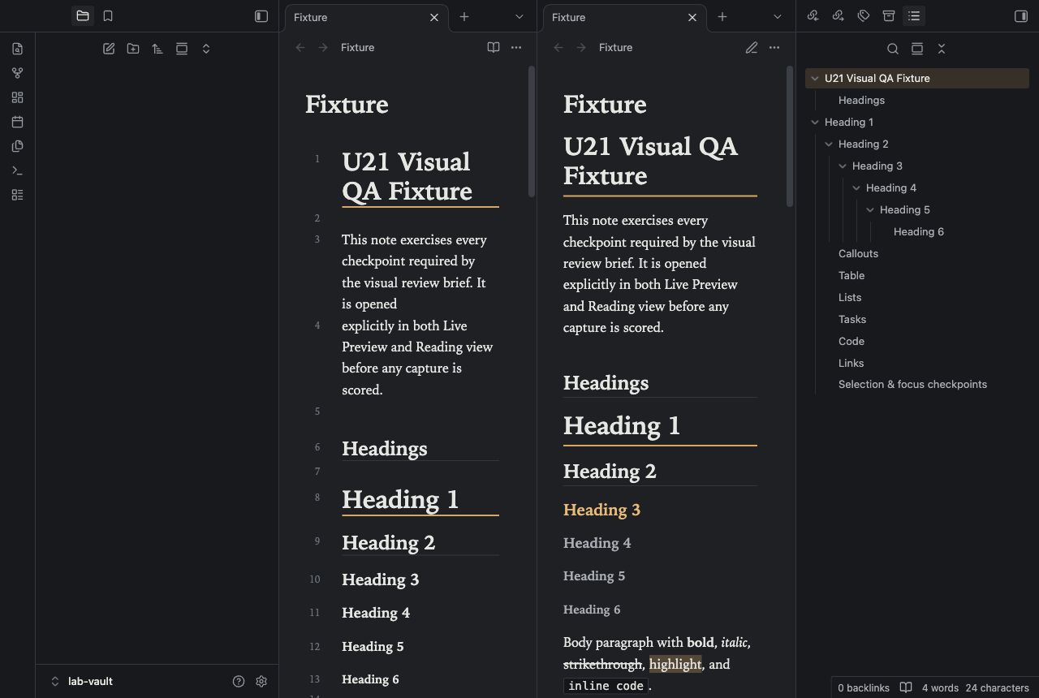Jump to Selection & focus checkpoints heading
Image resolution: width=1039 pixels, height=698 pixels.
(912, 384)
